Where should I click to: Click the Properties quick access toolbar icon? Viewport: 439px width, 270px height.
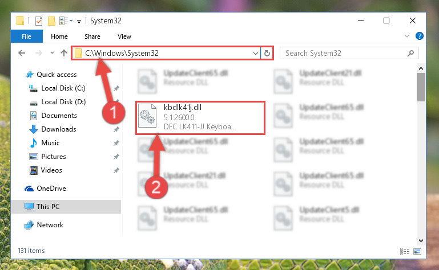[x=39, y=21]
